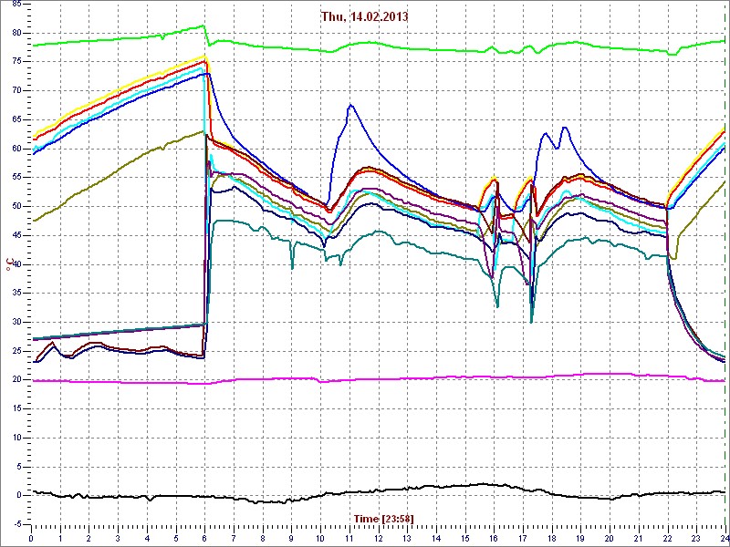
Task: Select the 80 label on the temperature axis
Action: (x=16, y=33)
